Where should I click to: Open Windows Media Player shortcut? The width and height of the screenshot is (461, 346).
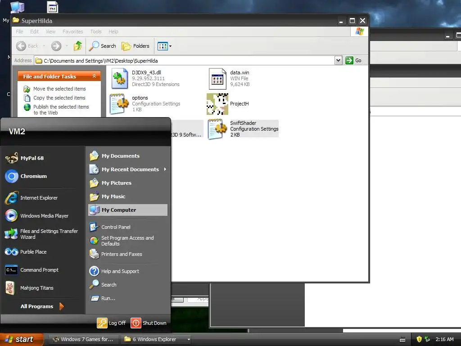[37, 216]
